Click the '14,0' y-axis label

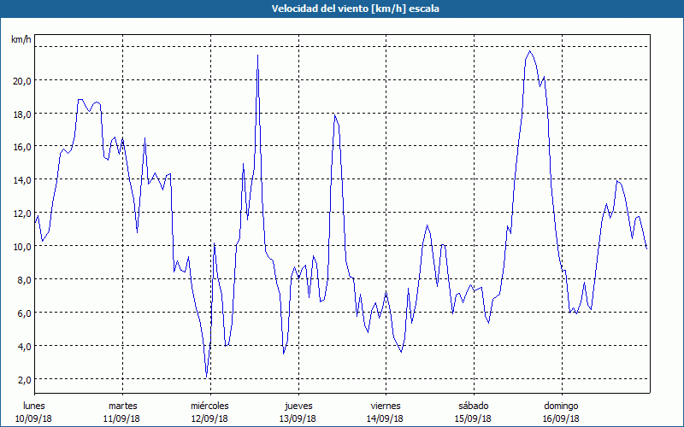point(22,180)
